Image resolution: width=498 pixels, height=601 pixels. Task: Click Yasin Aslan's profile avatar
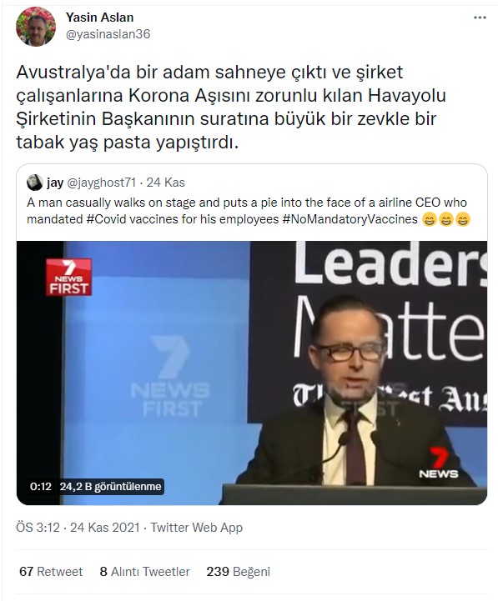click(x=35, y=26)
